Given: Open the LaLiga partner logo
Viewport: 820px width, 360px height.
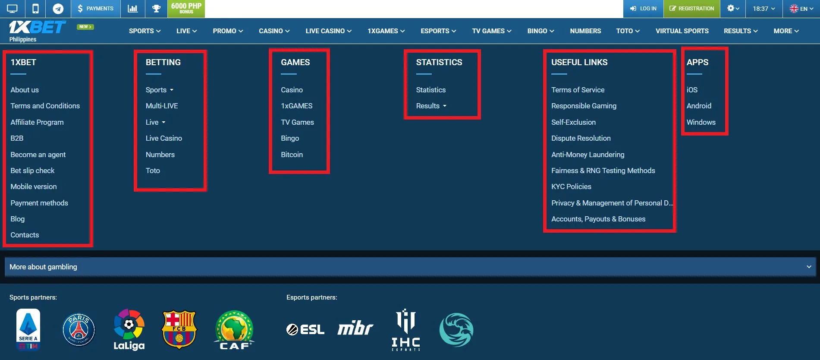Looking at the screenshot, I should tap(129, 330).
